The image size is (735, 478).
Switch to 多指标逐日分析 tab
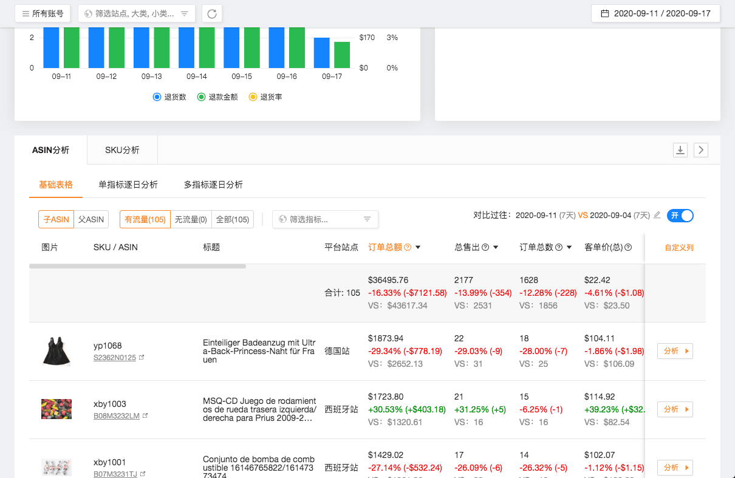tap(213, 185)
